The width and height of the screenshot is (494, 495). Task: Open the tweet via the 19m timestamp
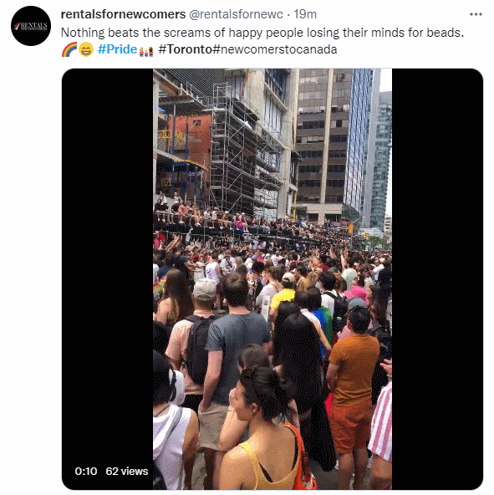305,14
